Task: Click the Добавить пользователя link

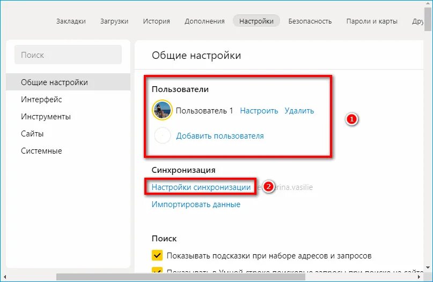Action: click(220, 136)
